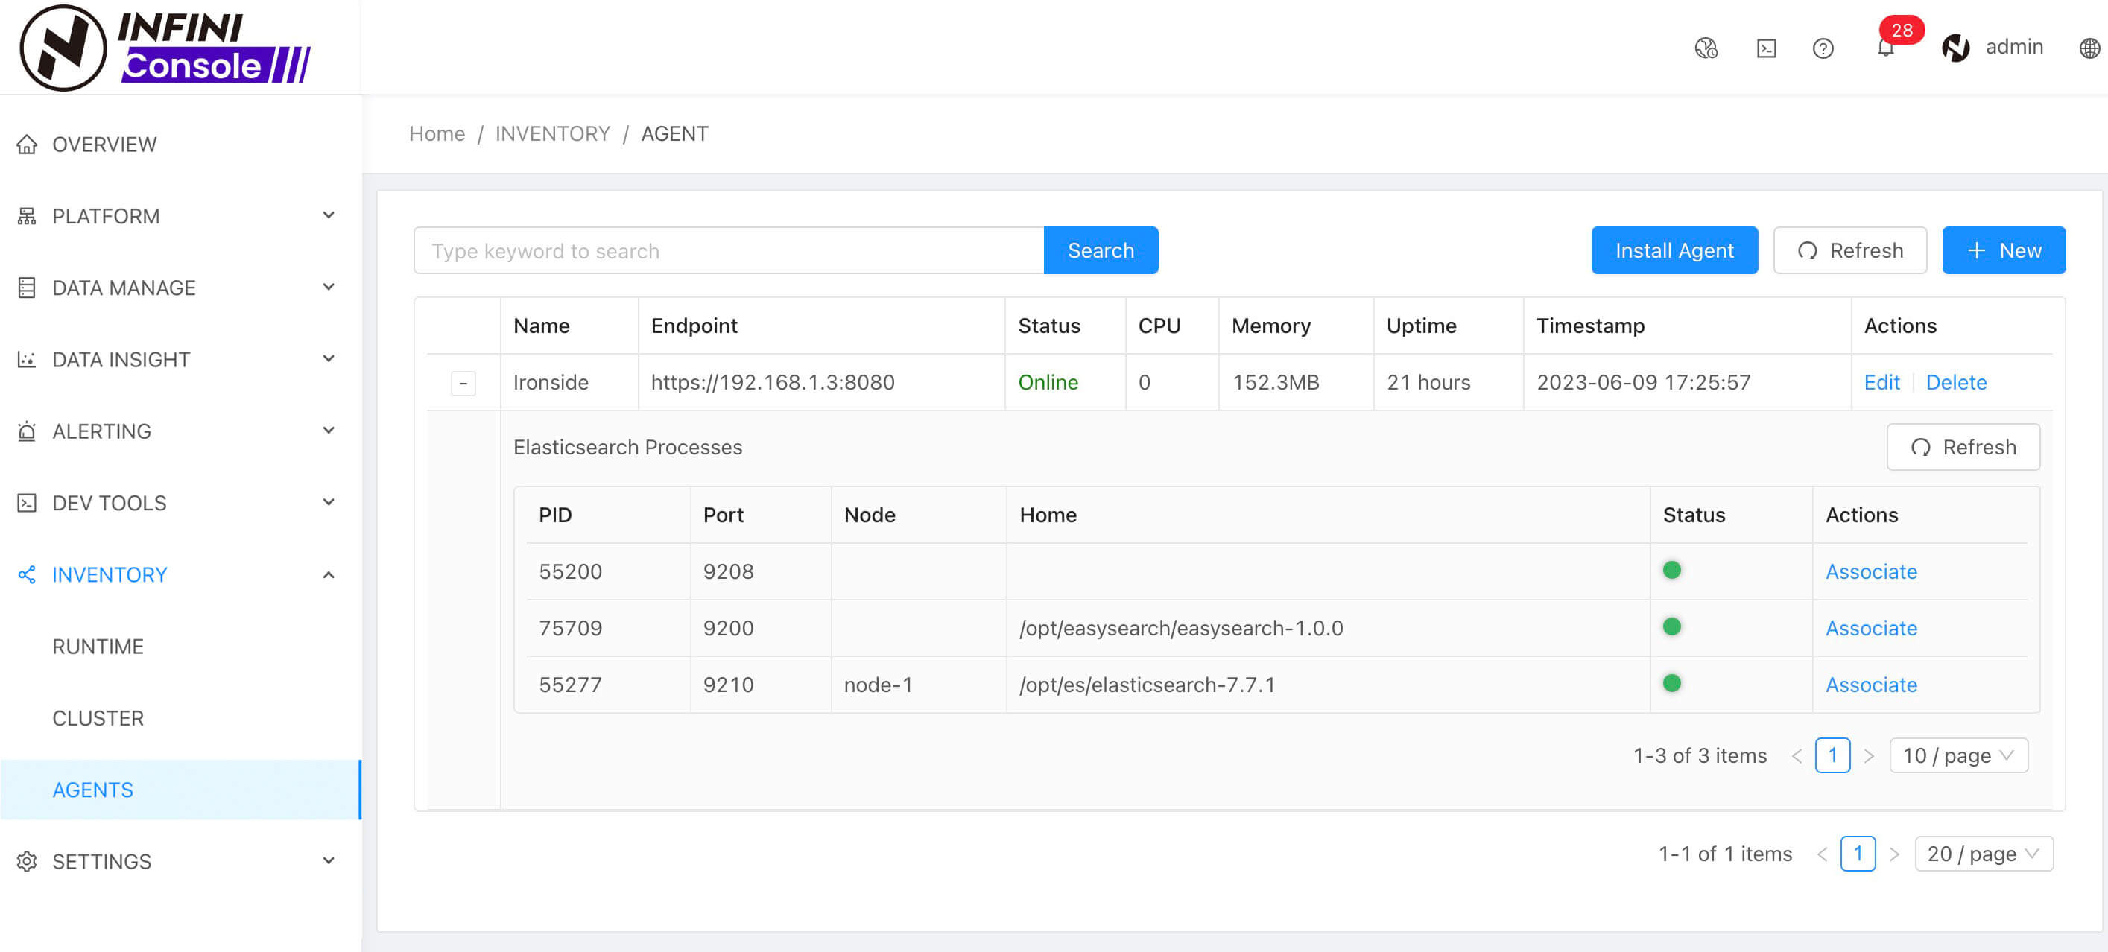The width and height of the screenshot is (2108, 952).
Task: Open the RUNTIME inventory submenu item
Action: pyautogui.click(x=98, y=646)
